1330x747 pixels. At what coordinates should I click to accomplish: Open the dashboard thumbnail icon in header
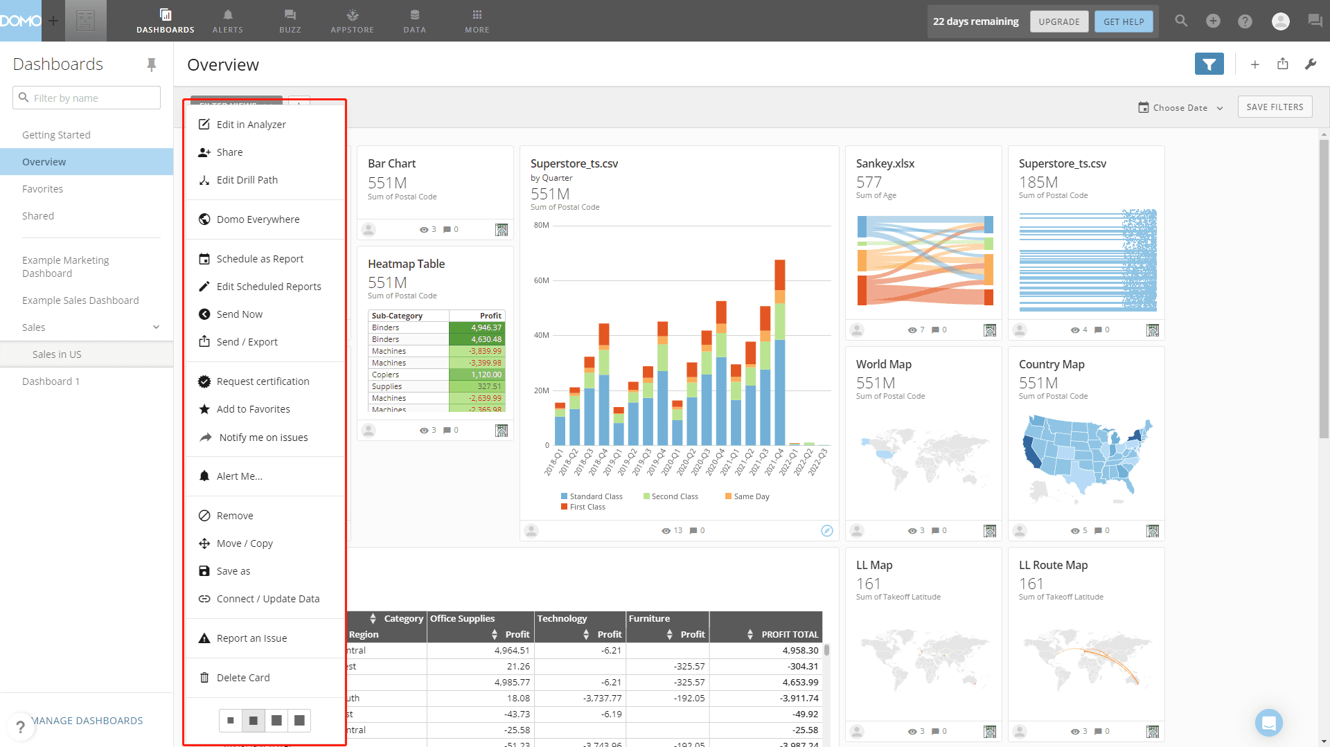(86, 21)
